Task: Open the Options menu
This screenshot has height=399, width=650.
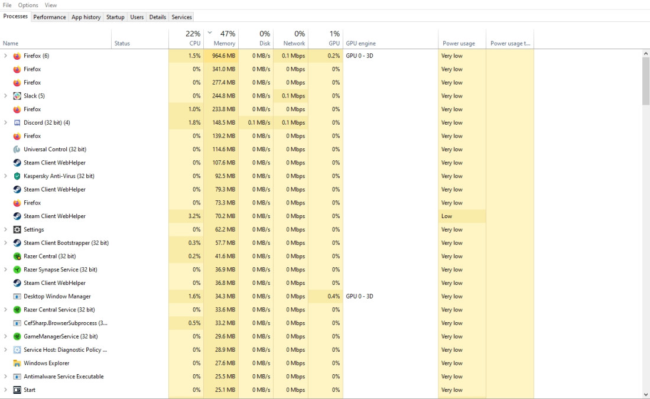Action: 28,5
